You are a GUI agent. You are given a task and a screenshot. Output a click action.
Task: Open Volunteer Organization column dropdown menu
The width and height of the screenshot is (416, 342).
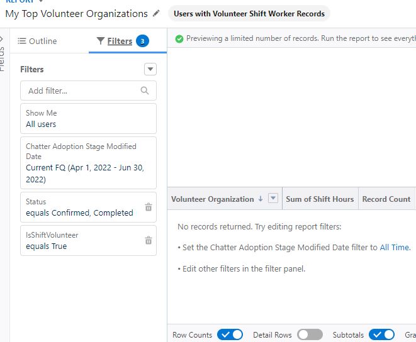click(x=273, y=199)
